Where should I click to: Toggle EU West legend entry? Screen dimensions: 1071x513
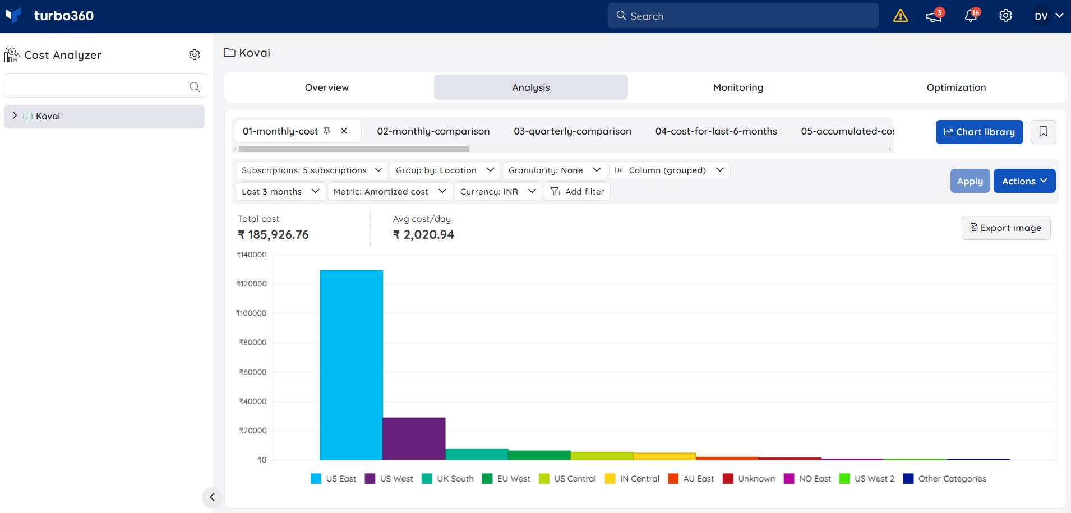[x=506, y=479]
